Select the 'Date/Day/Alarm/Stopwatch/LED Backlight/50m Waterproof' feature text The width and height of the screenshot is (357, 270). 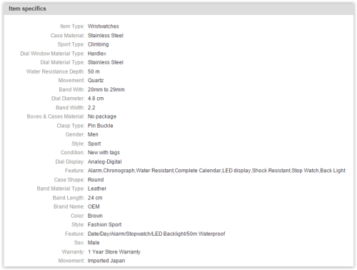[x=156, y=234]
